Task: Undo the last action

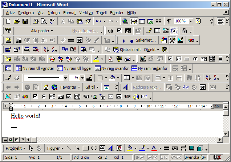Action: coord(98,21)
